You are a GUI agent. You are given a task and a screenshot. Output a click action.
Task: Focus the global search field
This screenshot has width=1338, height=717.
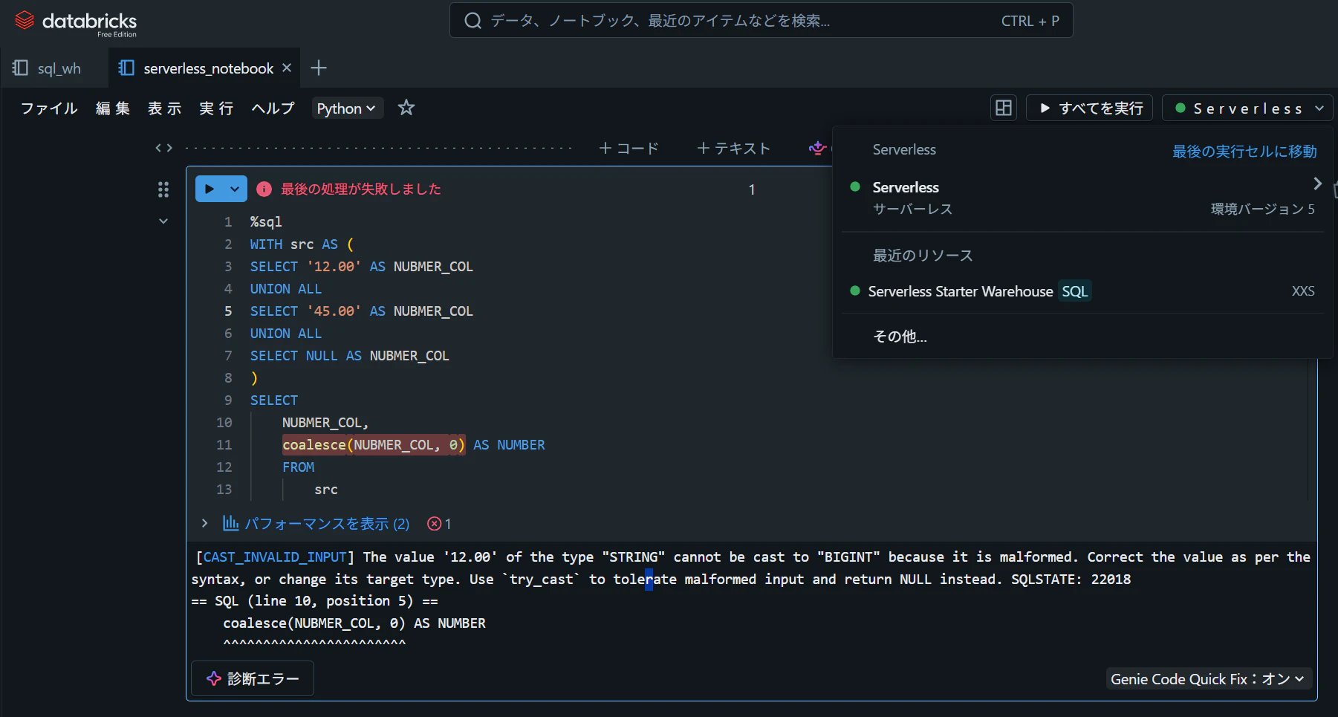click(x=761, y=21)
